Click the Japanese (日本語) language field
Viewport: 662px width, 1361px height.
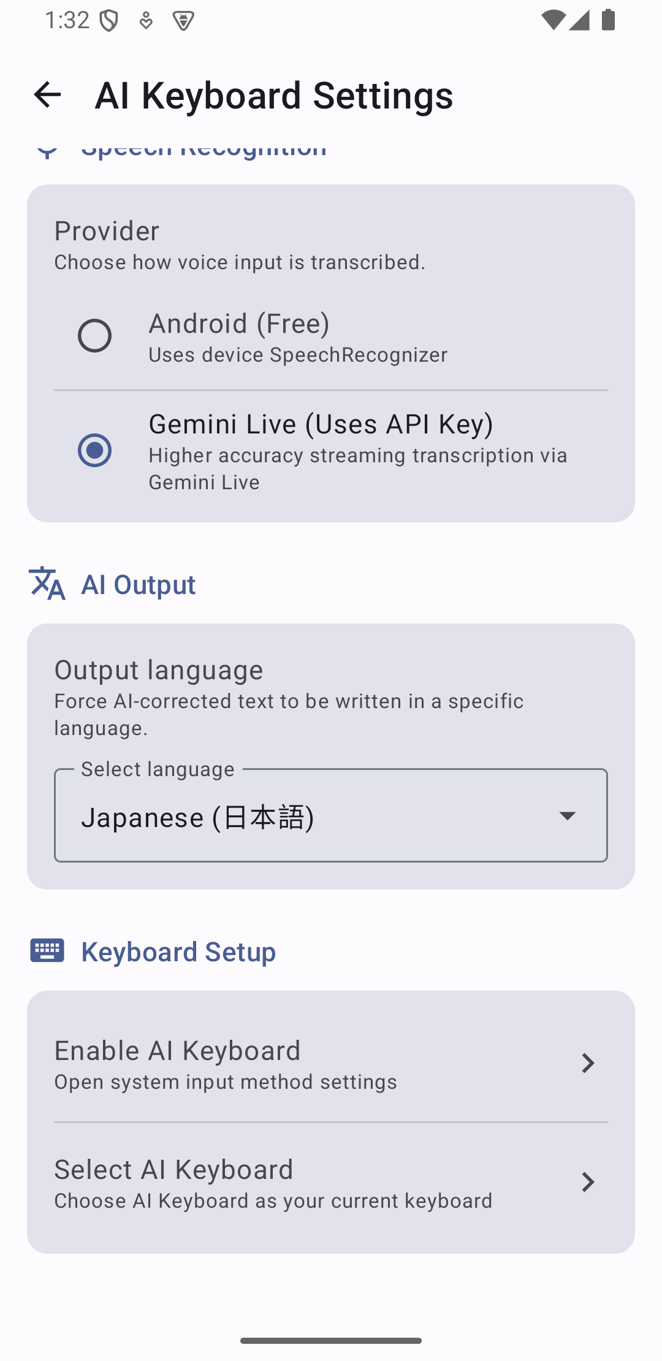coord(306,817)
